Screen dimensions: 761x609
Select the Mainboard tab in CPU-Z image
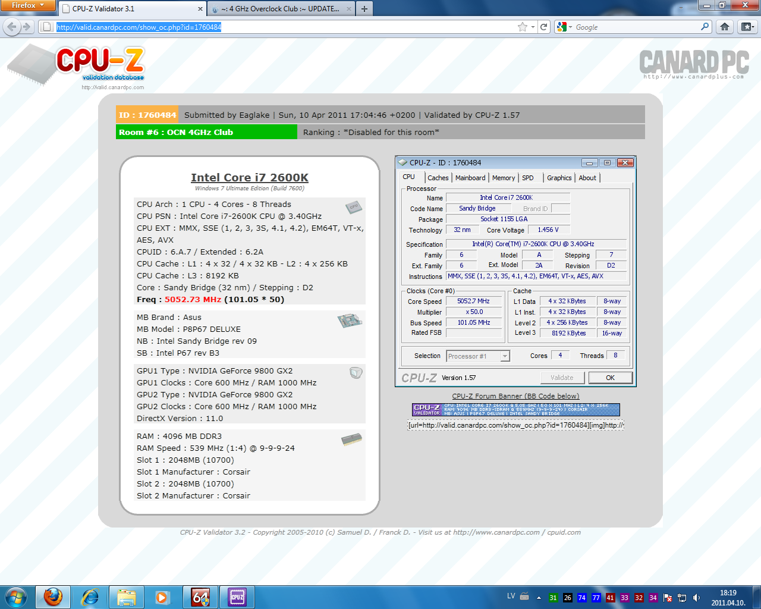(470, 178)
